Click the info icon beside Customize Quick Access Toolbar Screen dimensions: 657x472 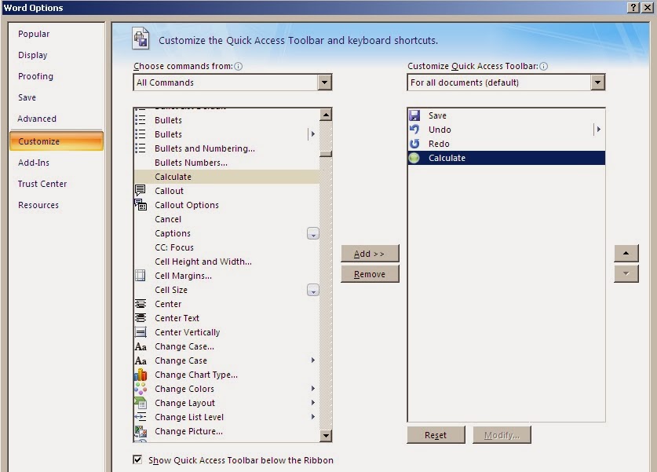point(543,66)
